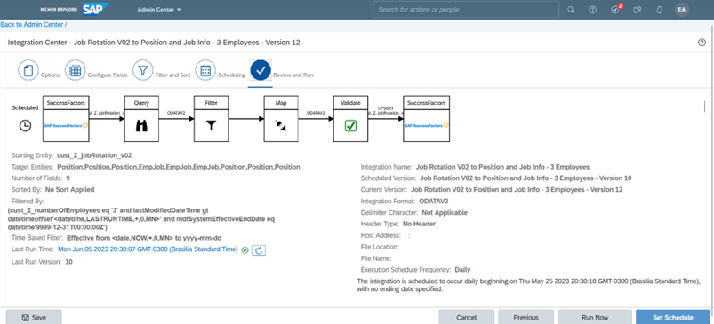Open the Admin Center dropdown menu
This screenshot has height=324, width=714.
tap(159, 10)
